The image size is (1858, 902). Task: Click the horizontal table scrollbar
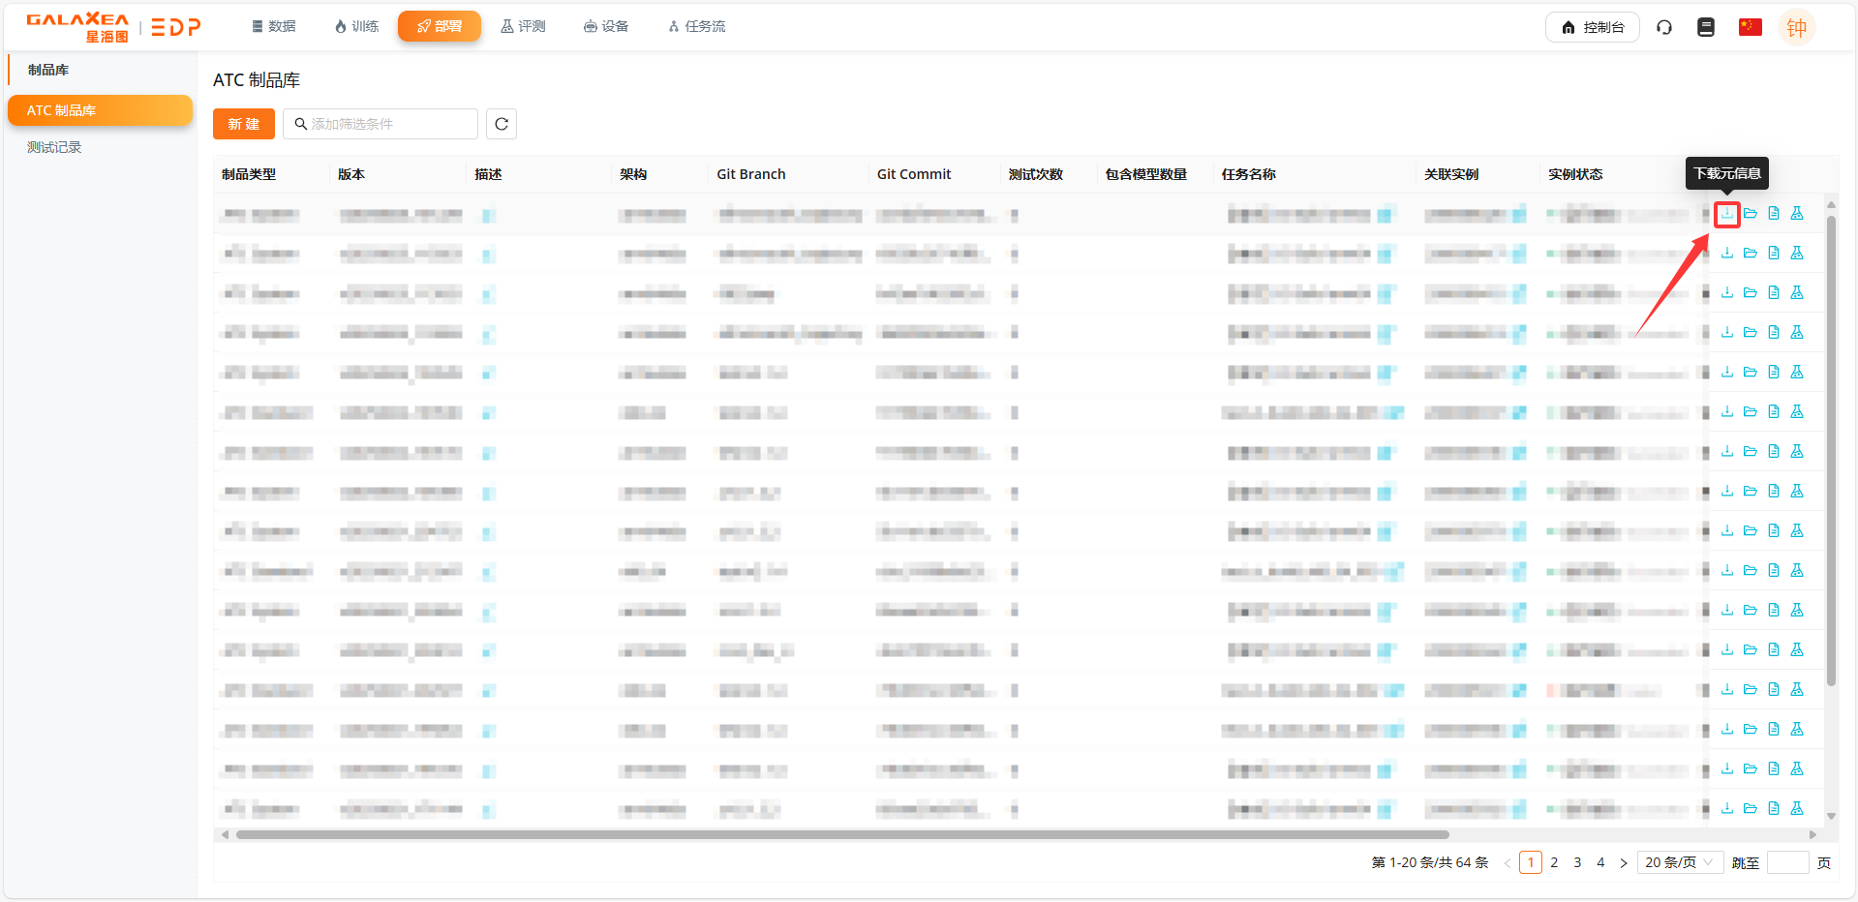pos(842,834)
